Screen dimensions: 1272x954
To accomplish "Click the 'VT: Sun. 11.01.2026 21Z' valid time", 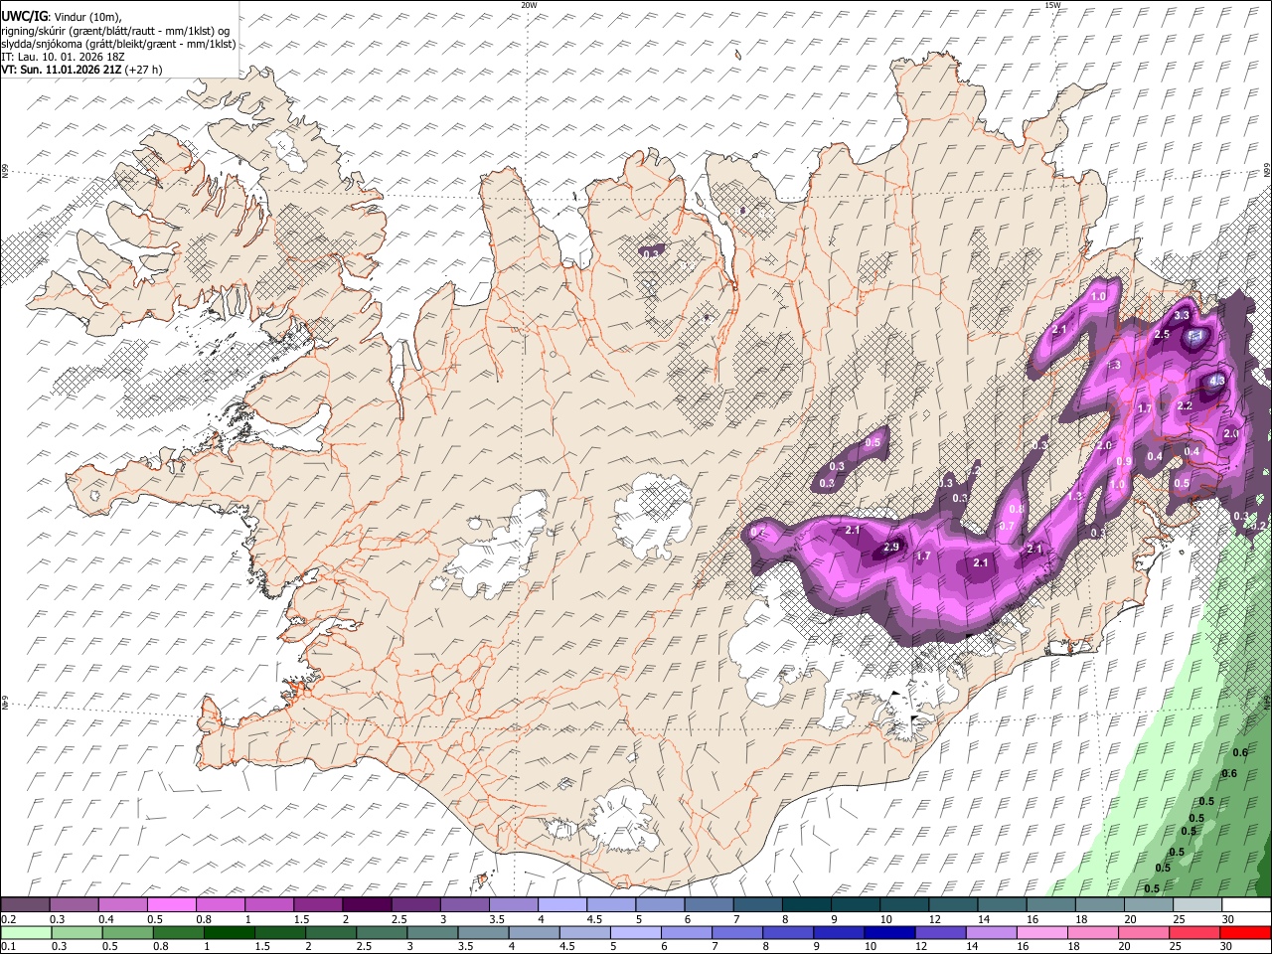I will click(62, 71).
